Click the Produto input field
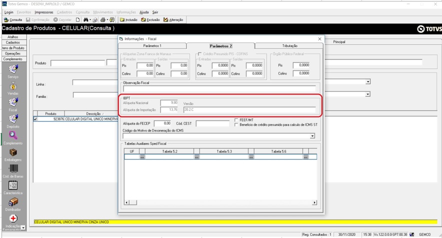The width and height of the screenshot is (442, 238). tap(77, 63)
